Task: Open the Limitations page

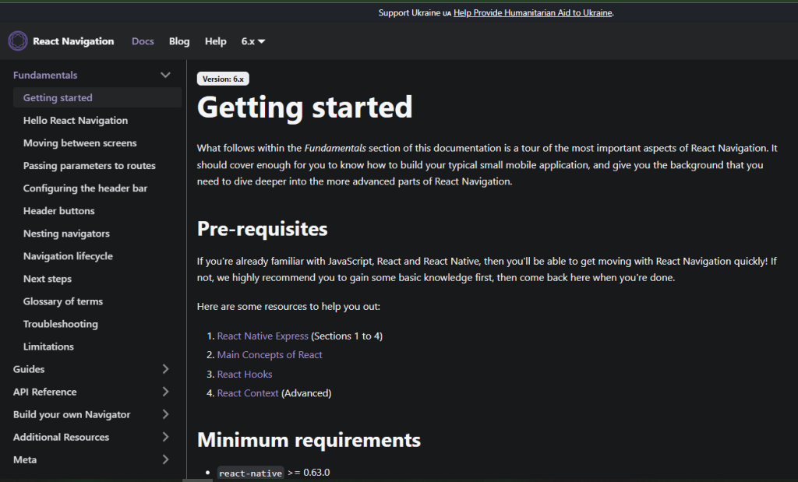Action: (48, 347)
